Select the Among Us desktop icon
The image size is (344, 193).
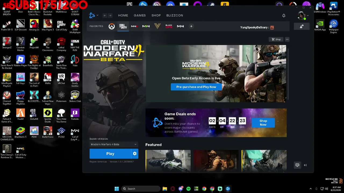click(x=34, y=25)
